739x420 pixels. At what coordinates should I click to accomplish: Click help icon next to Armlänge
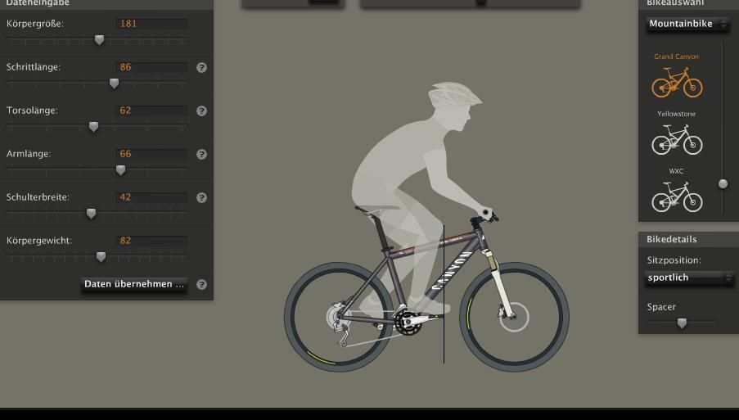201,155
